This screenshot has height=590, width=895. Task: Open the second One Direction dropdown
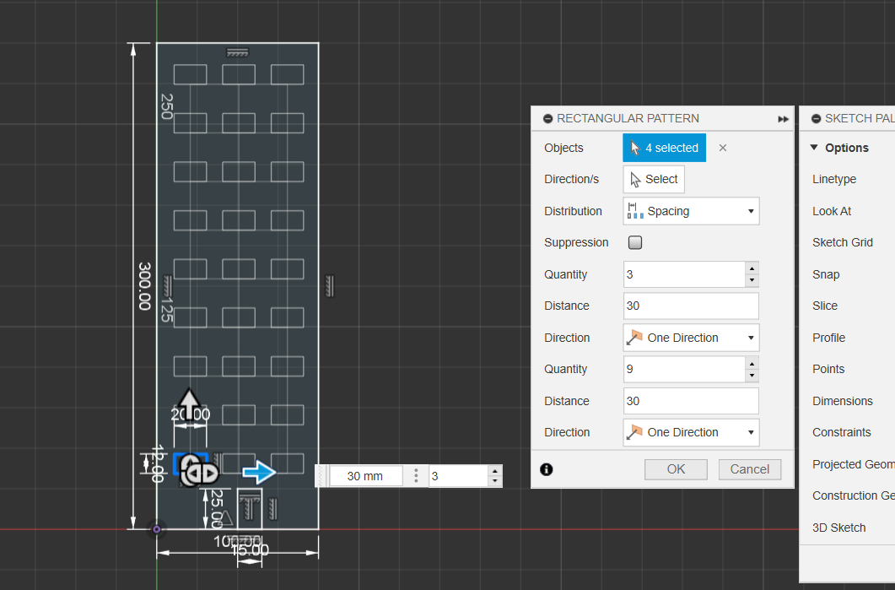(x=691, y=432)
